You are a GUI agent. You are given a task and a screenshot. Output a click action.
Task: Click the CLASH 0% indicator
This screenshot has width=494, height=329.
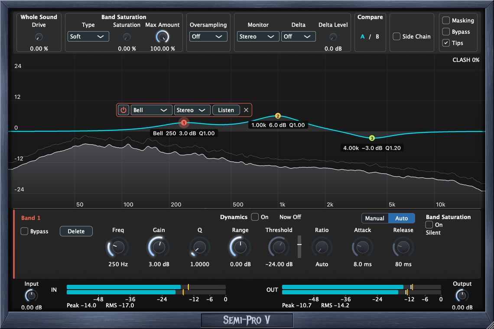click(466, 60)
